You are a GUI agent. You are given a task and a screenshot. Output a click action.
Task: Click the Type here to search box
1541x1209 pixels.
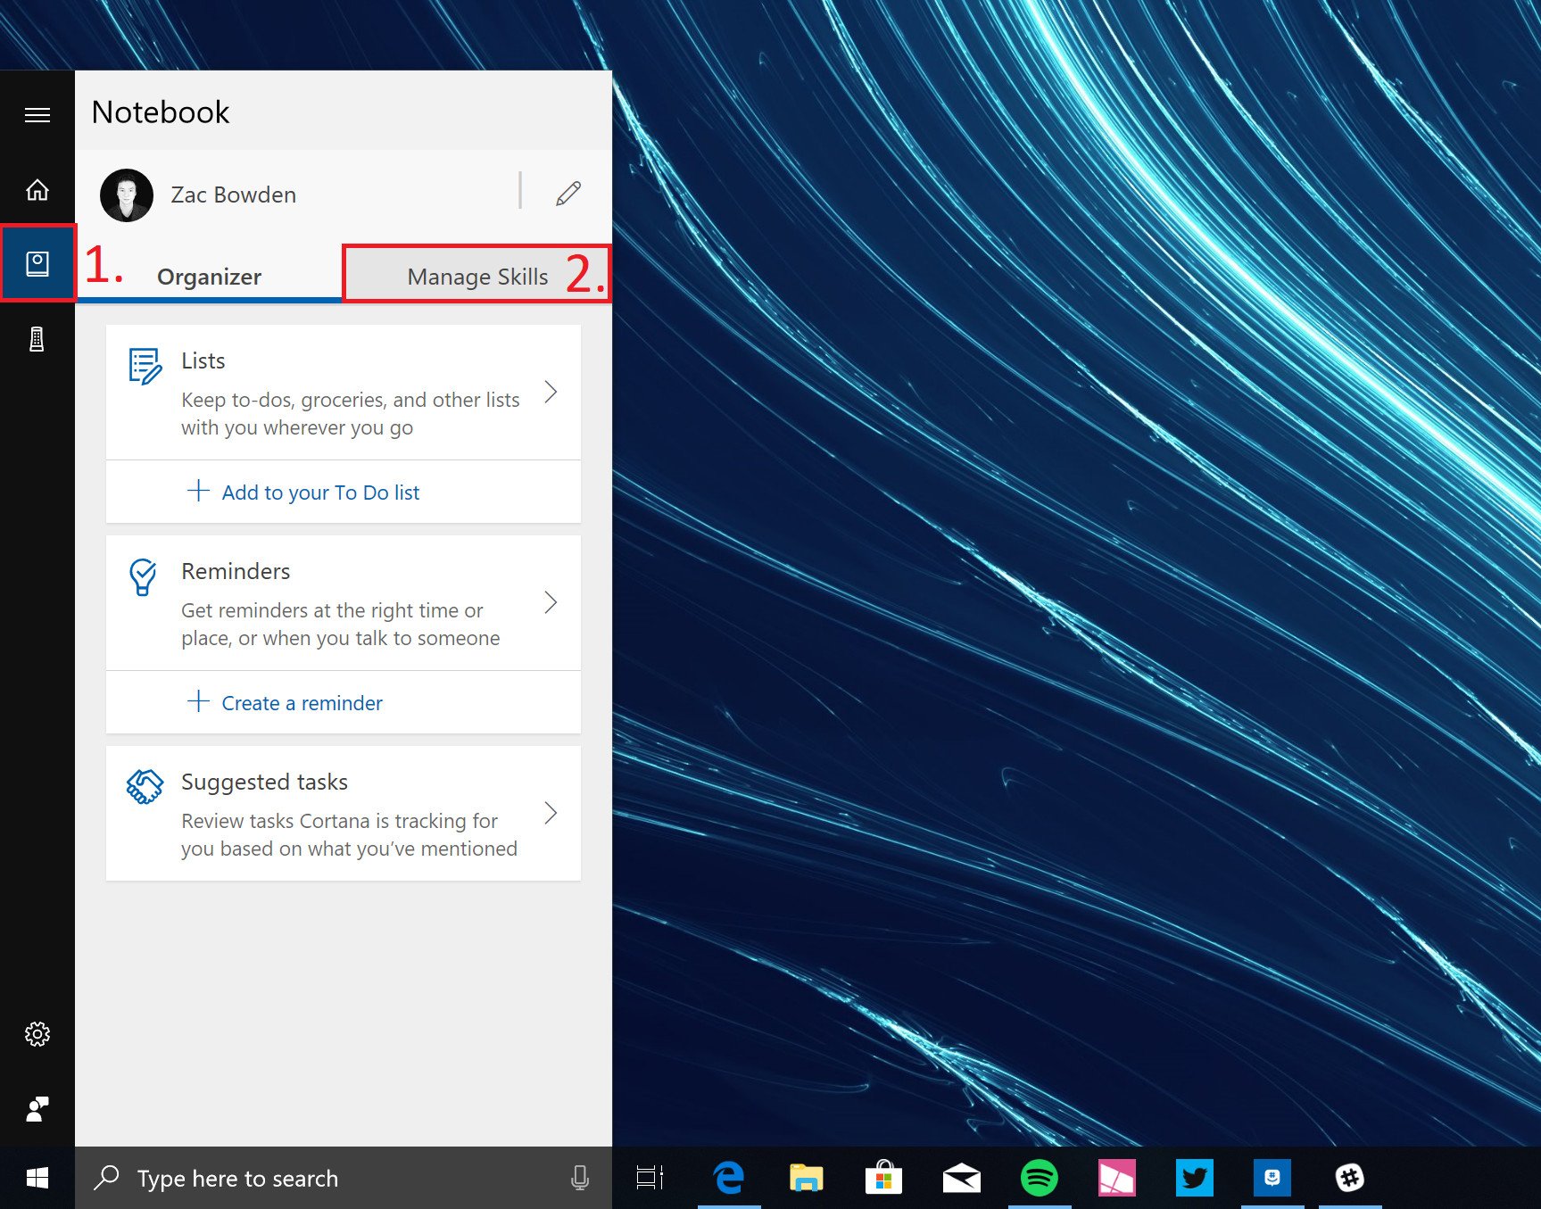344,1178
